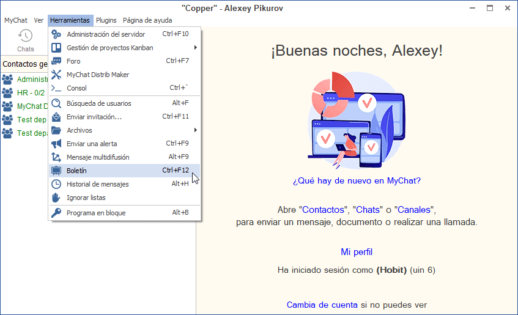
Task: Select Enviar una alerta
Action: 125,144
